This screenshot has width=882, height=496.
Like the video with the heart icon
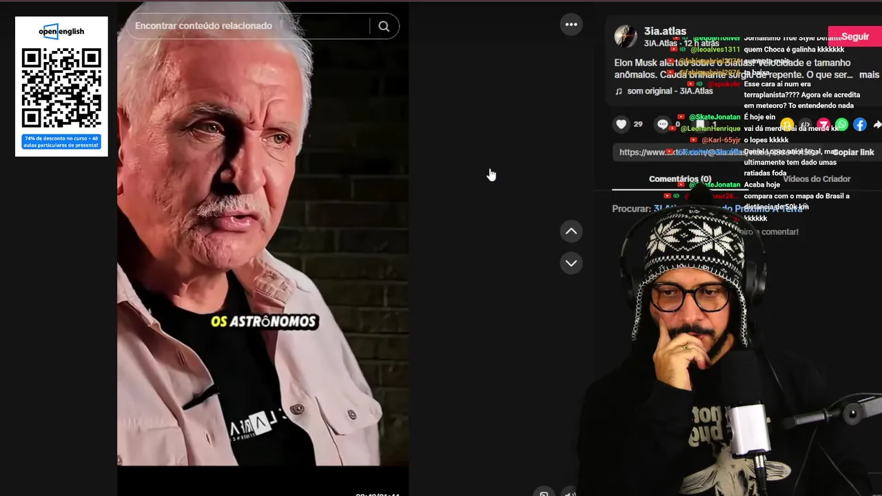622,124
